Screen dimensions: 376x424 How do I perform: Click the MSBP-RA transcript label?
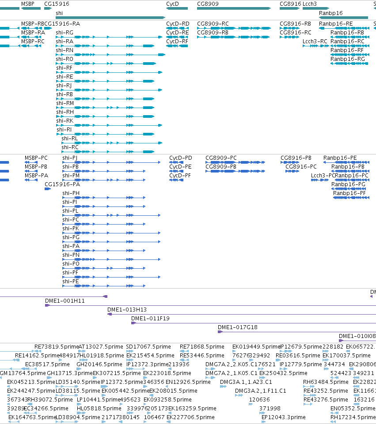click(x=33, y=33)
